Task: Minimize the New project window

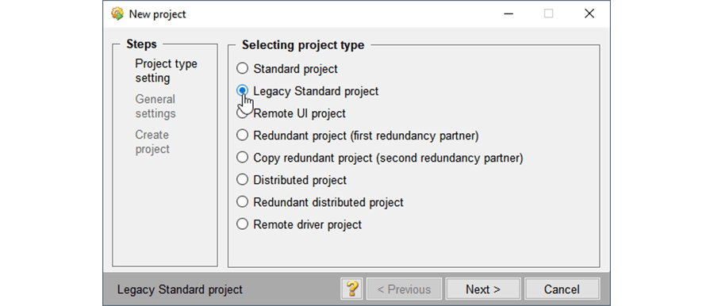Action: click(x=509, y=13)
